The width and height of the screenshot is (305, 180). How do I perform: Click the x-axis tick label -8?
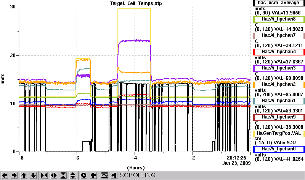(x=21, y=158)
